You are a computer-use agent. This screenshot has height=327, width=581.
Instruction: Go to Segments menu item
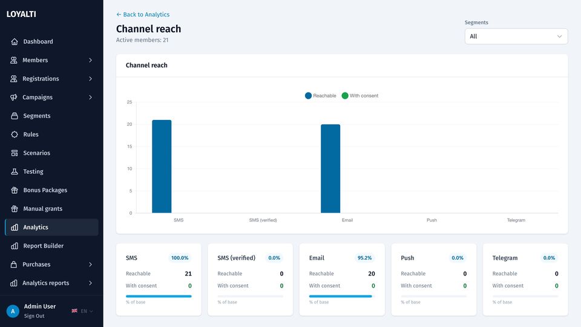[x=51, y=116]
